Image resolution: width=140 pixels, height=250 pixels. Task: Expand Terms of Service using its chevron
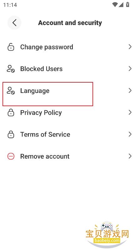(x=130, y=134)
